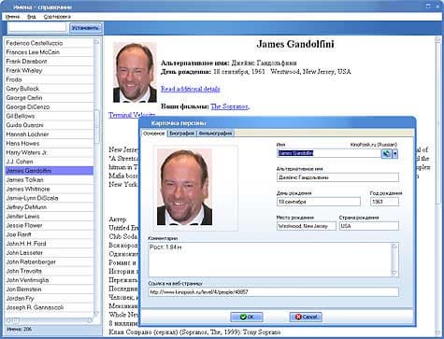The height and width of the screenshot is (339, 444).
Task: Click the filter text box above the names list
Action: (37, 27)
